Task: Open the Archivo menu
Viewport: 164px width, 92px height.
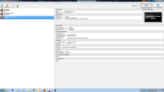Action: 2,3
